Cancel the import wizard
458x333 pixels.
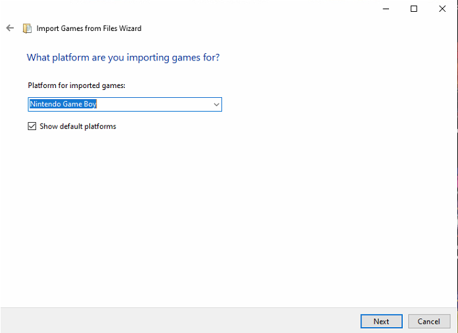[429, 321]
